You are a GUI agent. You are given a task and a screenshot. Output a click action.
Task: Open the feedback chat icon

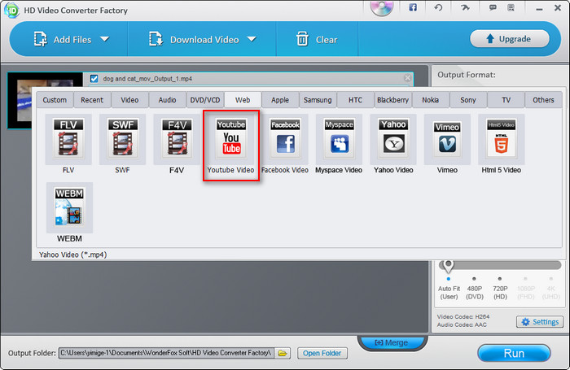tap(493, 7)
